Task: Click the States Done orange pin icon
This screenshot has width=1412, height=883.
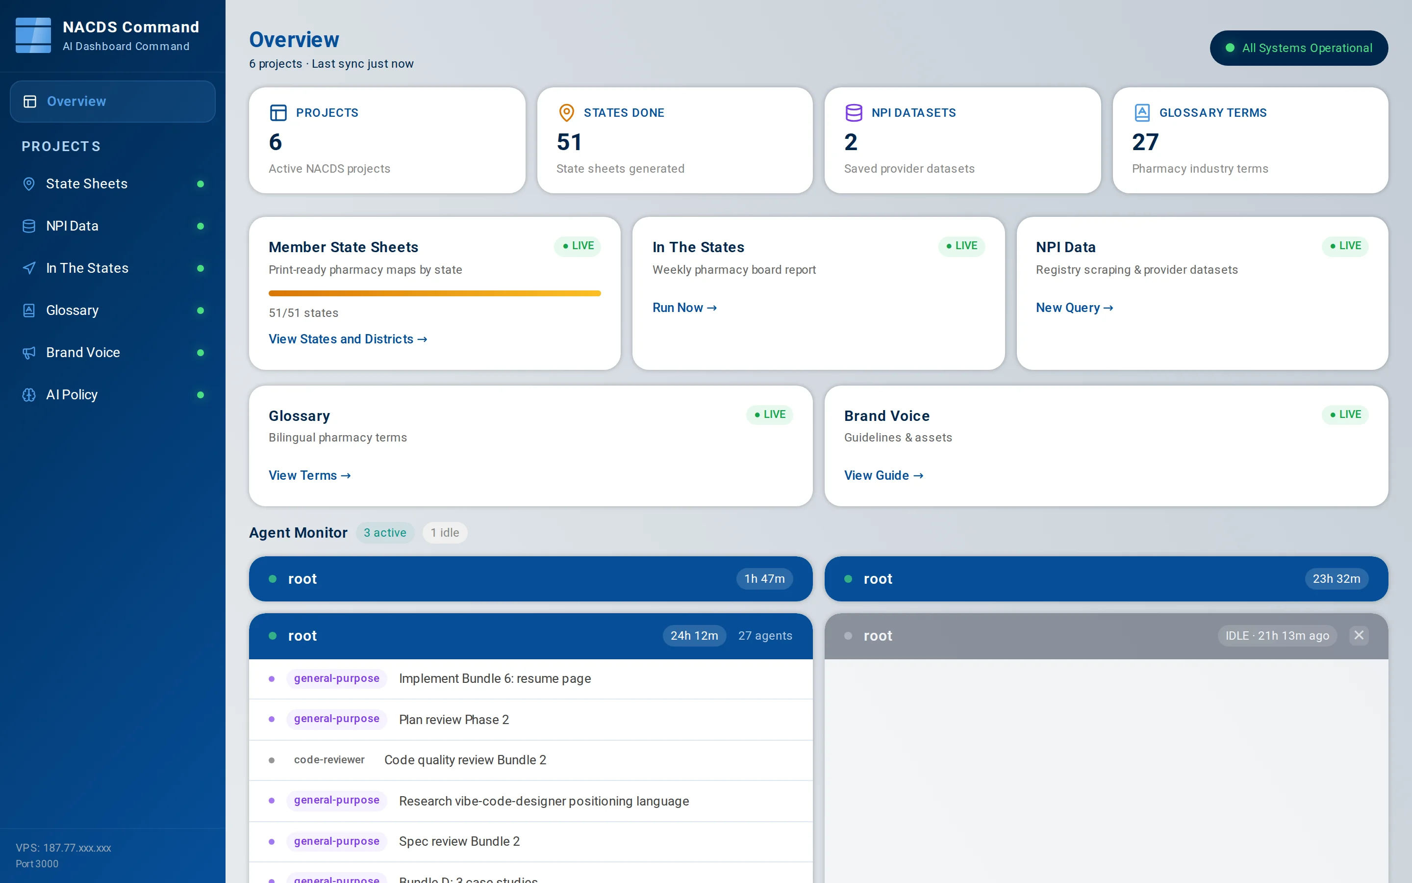Action: point(566,113)
